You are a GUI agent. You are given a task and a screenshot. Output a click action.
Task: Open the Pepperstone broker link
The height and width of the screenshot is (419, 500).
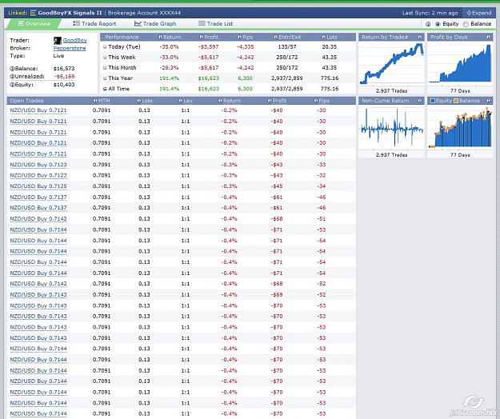point(70,48)
